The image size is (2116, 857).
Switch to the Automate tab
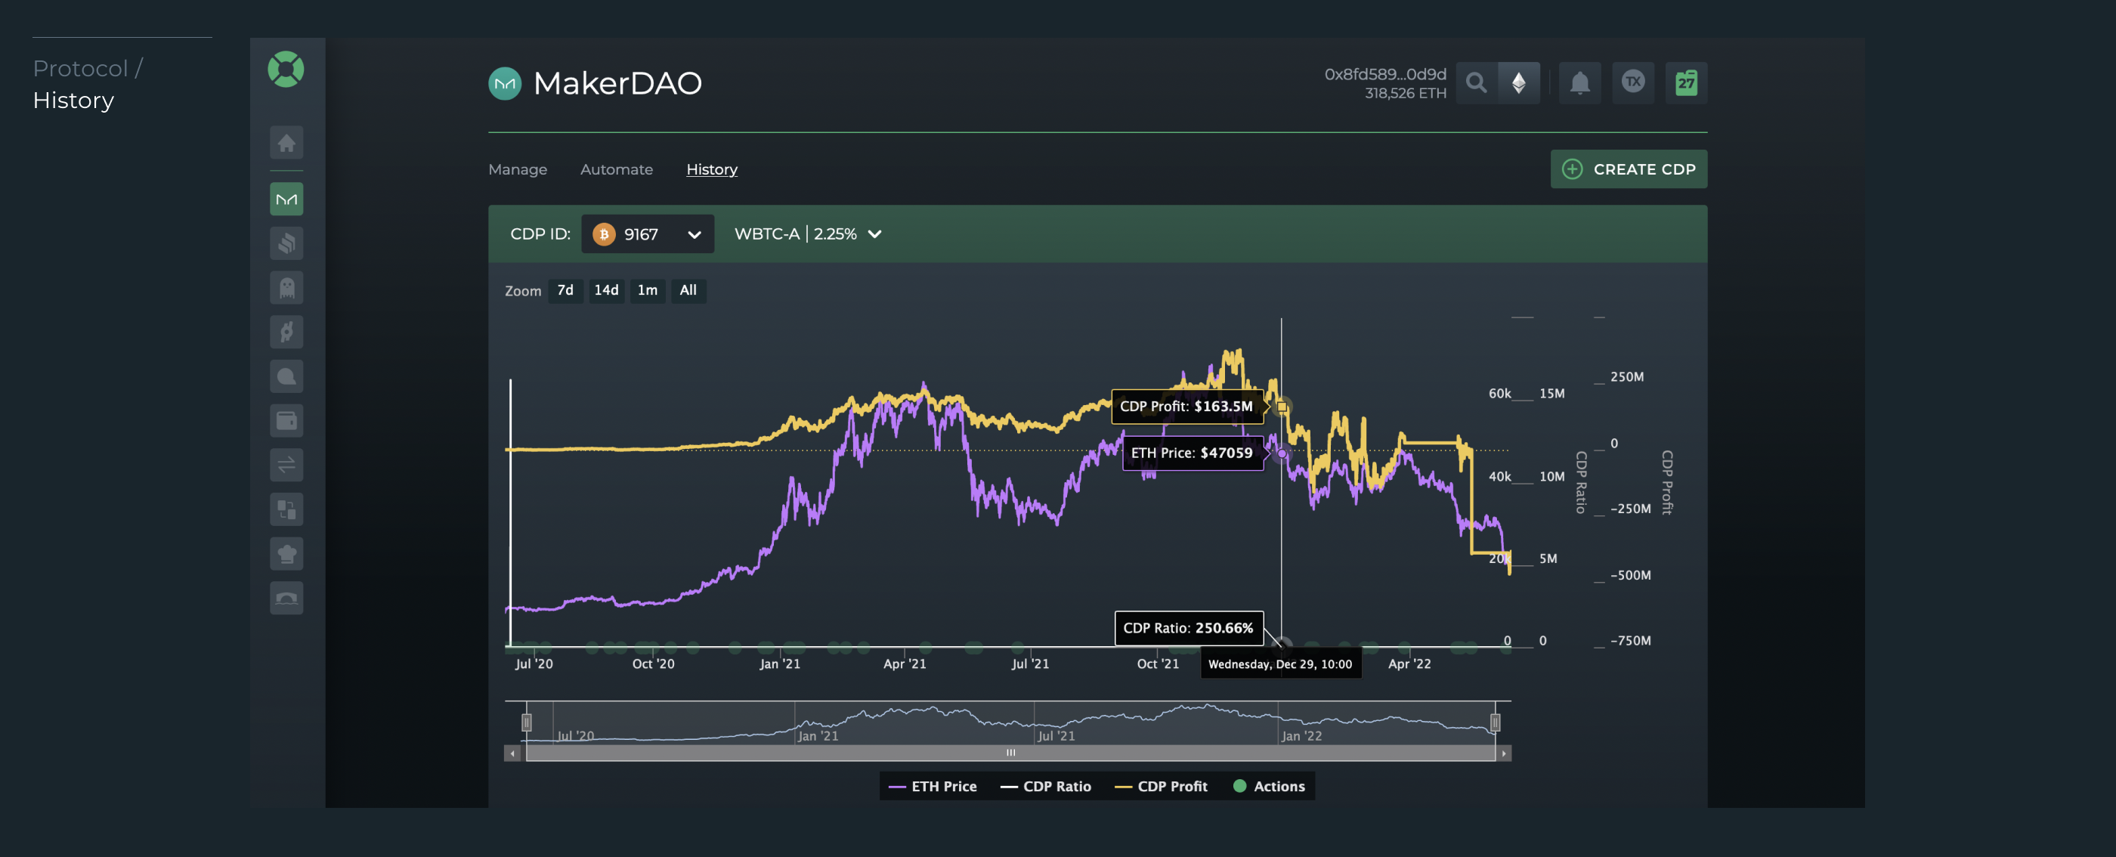pos(616,169)
